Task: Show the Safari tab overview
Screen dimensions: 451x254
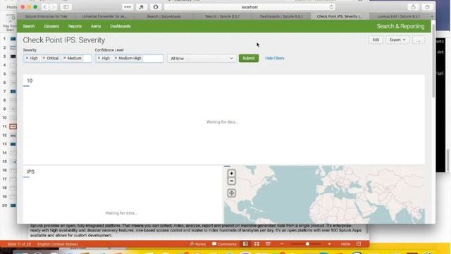Action: 427,7
